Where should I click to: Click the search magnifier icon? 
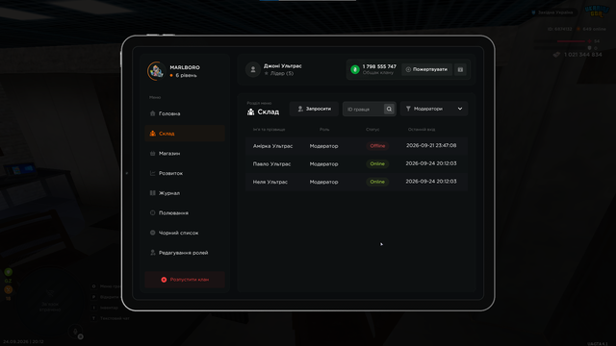click(389, 109)
